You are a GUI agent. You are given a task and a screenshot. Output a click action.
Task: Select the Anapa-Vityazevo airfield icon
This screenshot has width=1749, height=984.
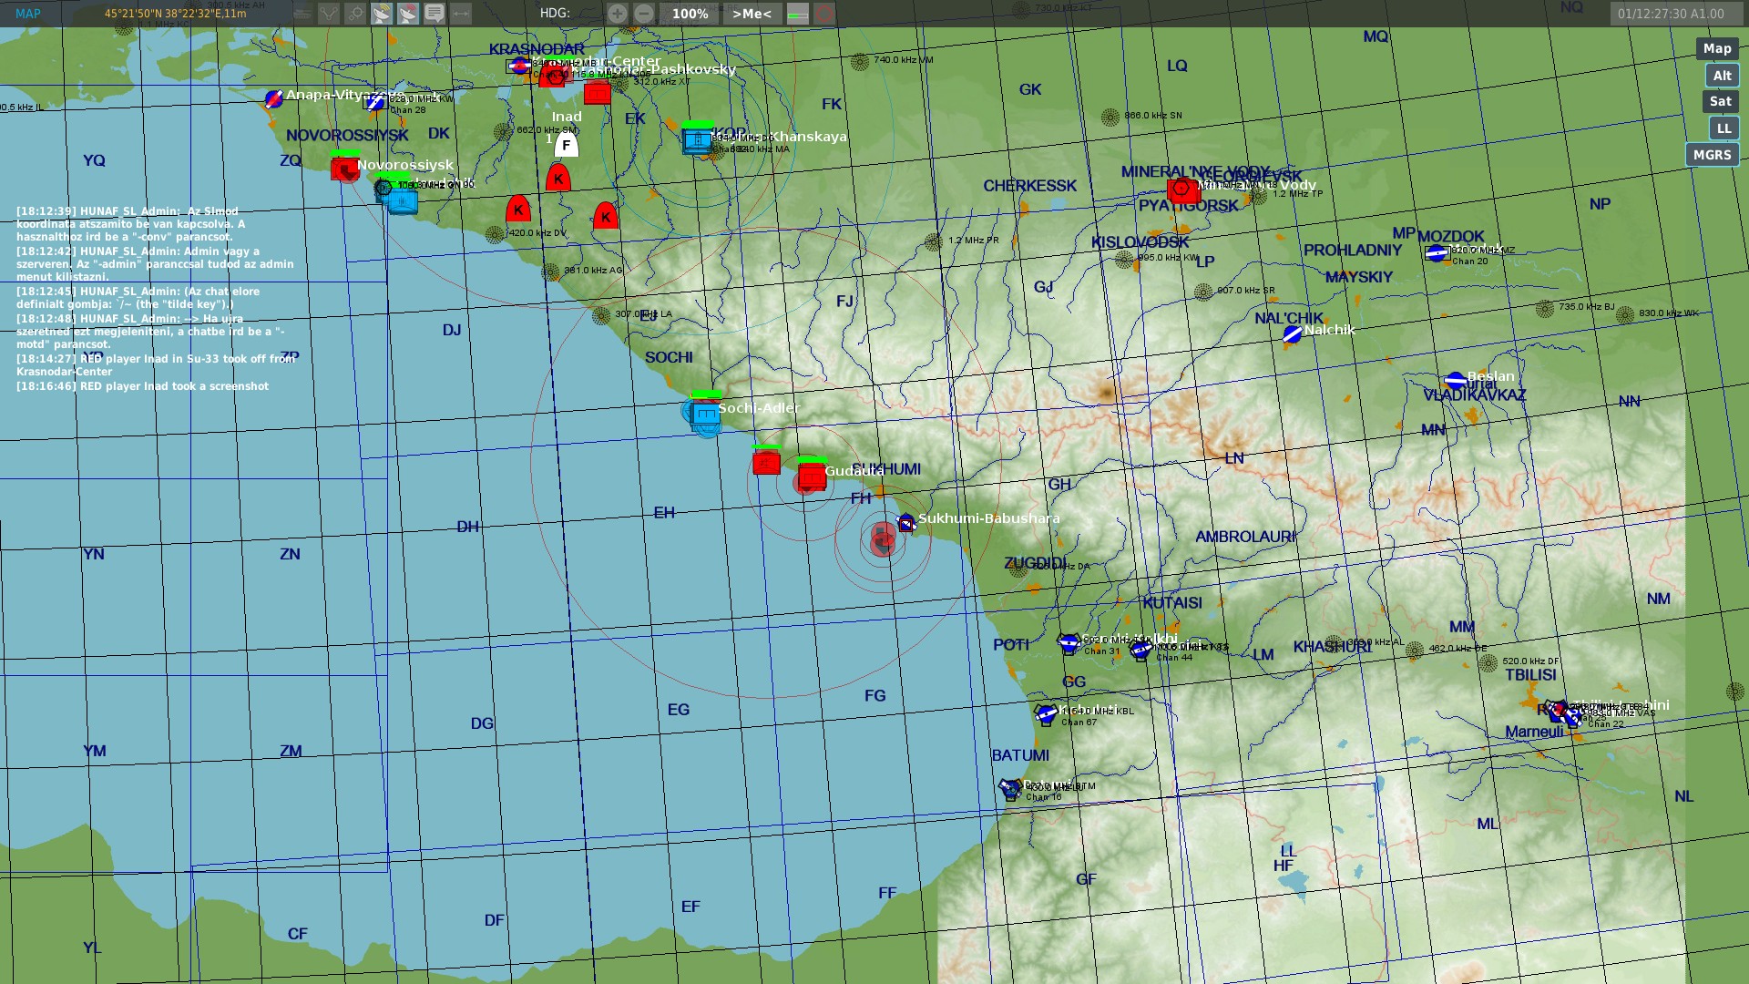click(273, 98)
